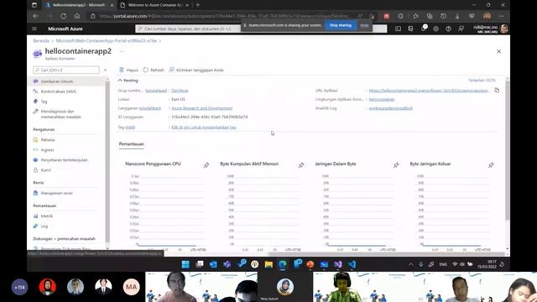This screenshot has height=302, width=537.
Task: Switch to Welcome to Azure Container browser tab
Action: 154,5
